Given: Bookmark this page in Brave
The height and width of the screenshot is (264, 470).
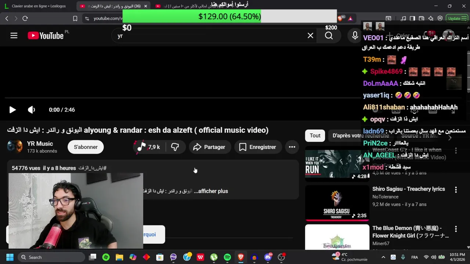Looking at the screenshot, I should pyautogui.click(x=75, y=18).
